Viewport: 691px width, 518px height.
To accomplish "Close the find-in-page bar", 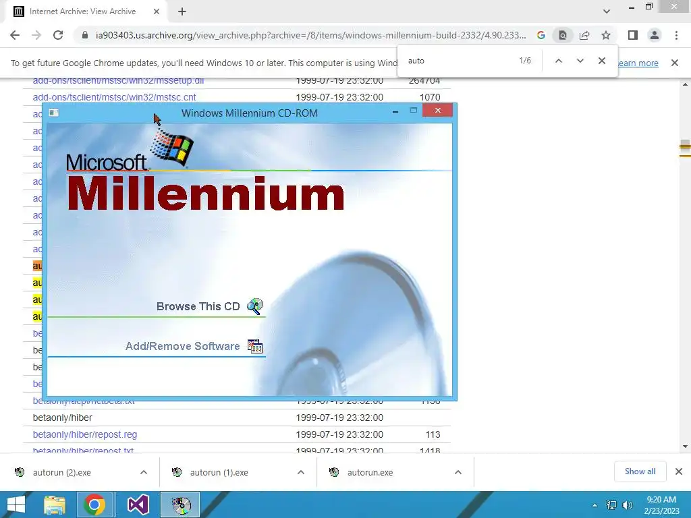I will (601, 61).
